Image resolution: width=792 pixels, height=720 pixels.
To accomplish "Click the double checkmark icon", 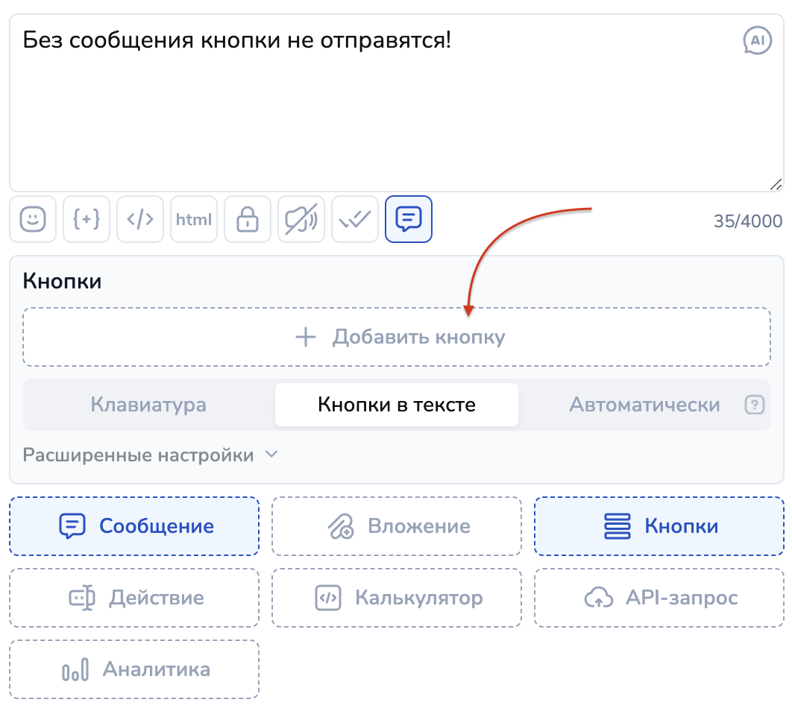I will tap(355, 219).
